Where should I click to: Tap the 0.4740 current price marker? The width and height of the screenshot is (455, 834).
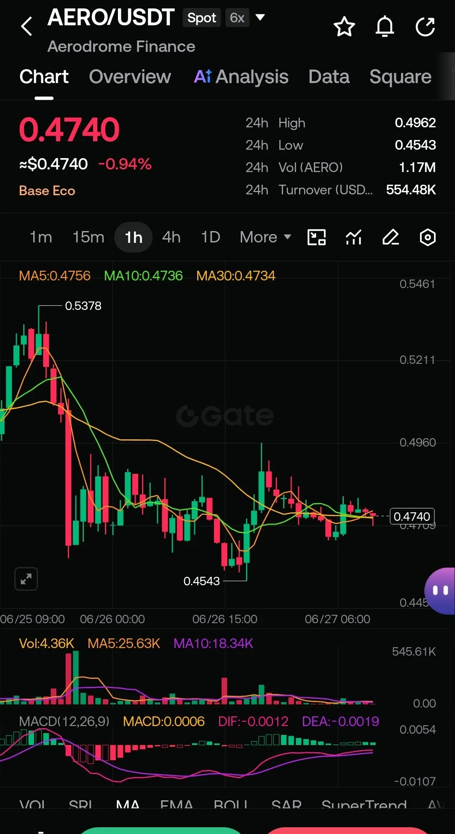click(412, 516)
